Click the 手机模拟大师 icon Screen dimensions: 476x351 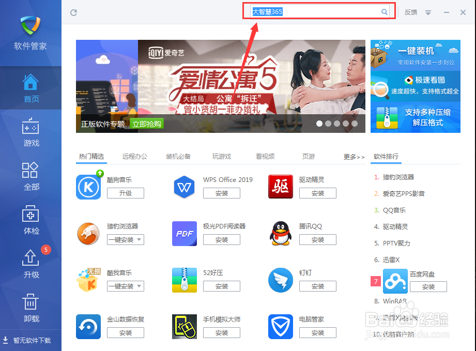tap(185, 327)
